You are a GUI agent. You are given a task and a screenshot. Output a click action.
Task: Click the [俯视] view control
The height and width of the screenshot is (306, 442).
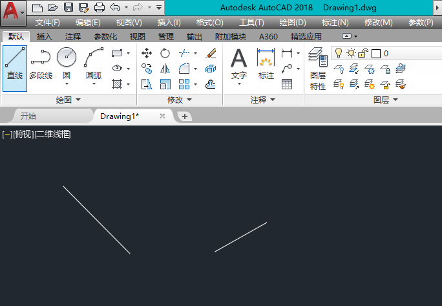click(24, 134)
